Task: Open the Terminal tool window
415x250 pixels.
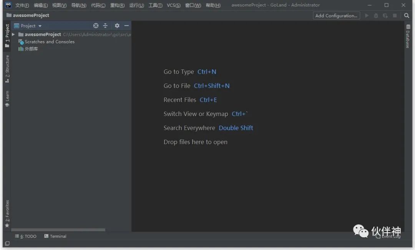Action: coord(55,236)
